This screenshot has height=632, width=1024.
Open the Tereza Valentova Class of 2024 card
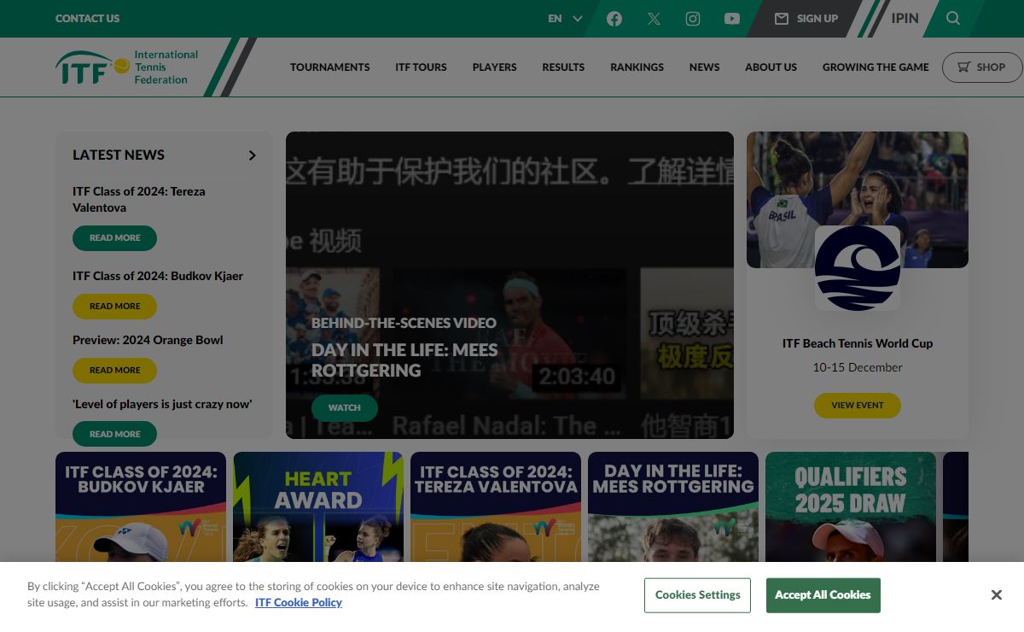pyautogui.click(x=496, y=506)
